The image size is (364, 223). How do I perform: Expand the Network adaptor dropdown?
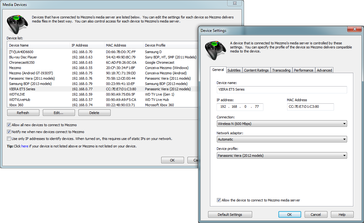tap(282, 139)
